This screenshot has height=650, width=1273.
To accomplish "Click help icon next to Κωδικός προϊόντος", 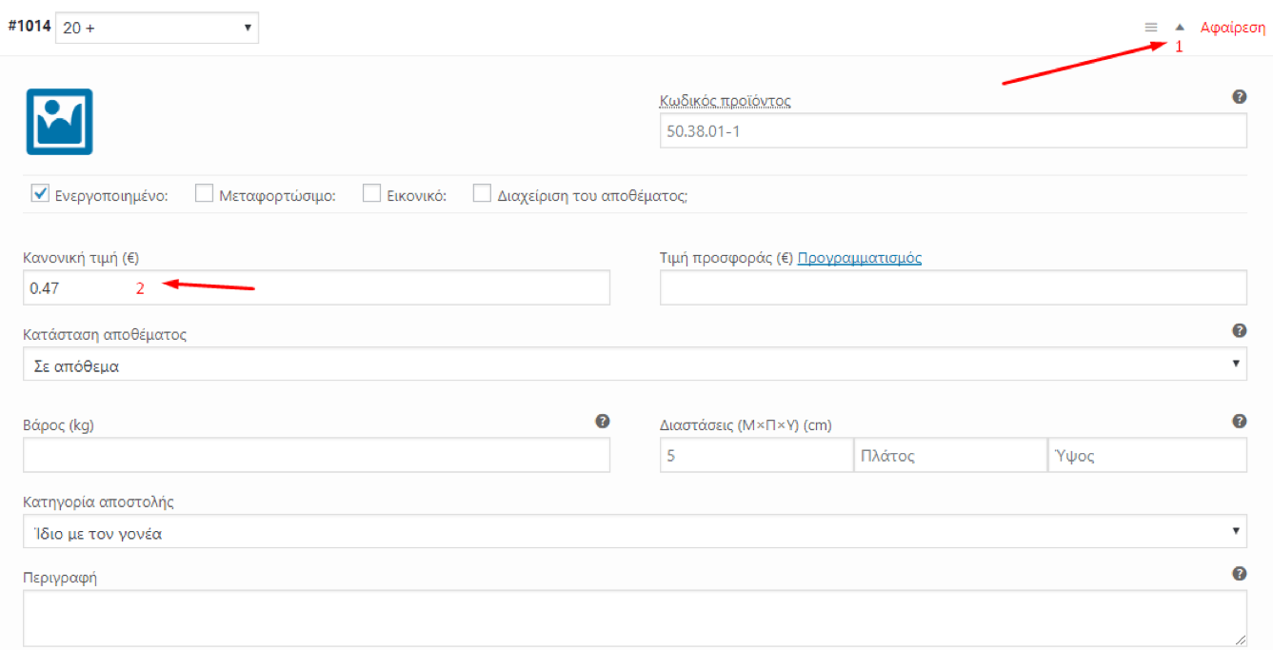I will click(x=1239, y=97).
